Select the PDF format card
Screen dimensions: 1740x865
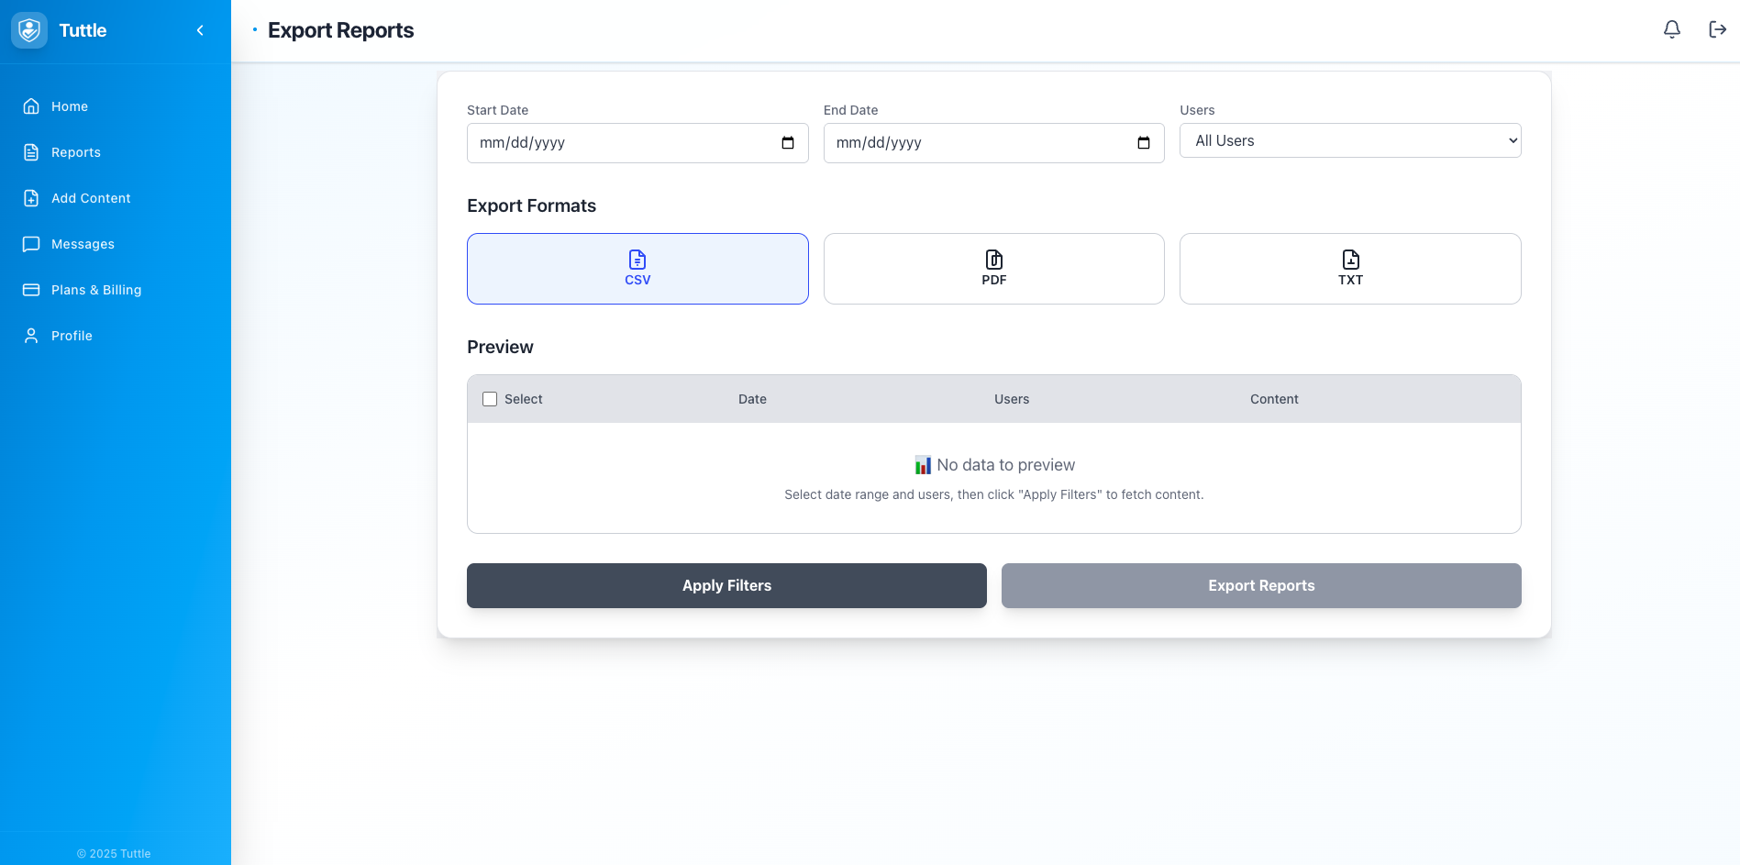(993, 269)
